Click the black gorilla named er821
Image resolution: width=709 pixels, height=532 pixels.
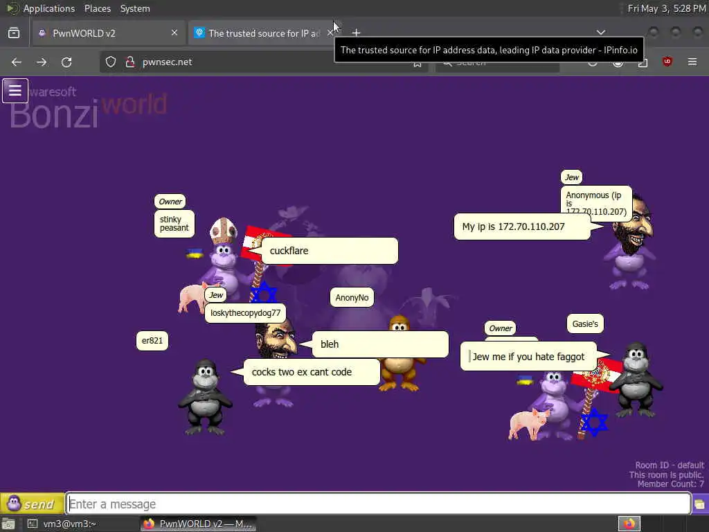click(205, 397)
